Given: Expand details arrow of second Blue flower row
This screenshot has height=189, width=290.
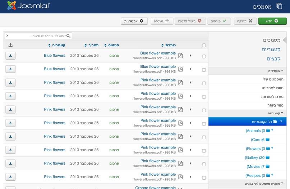Looking at the screenshot, I should (x=190, y=69).
